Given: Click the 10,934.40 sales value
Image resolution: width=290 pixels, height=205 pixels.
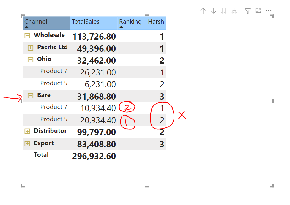Looking at the screenshot, I should pyautogui.click(x=98, y=108).
